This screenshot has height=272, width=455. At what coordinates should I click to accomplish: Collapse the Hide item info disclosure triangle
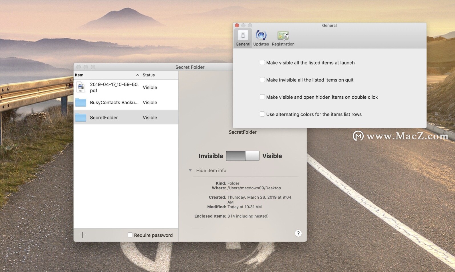[190, 170]
